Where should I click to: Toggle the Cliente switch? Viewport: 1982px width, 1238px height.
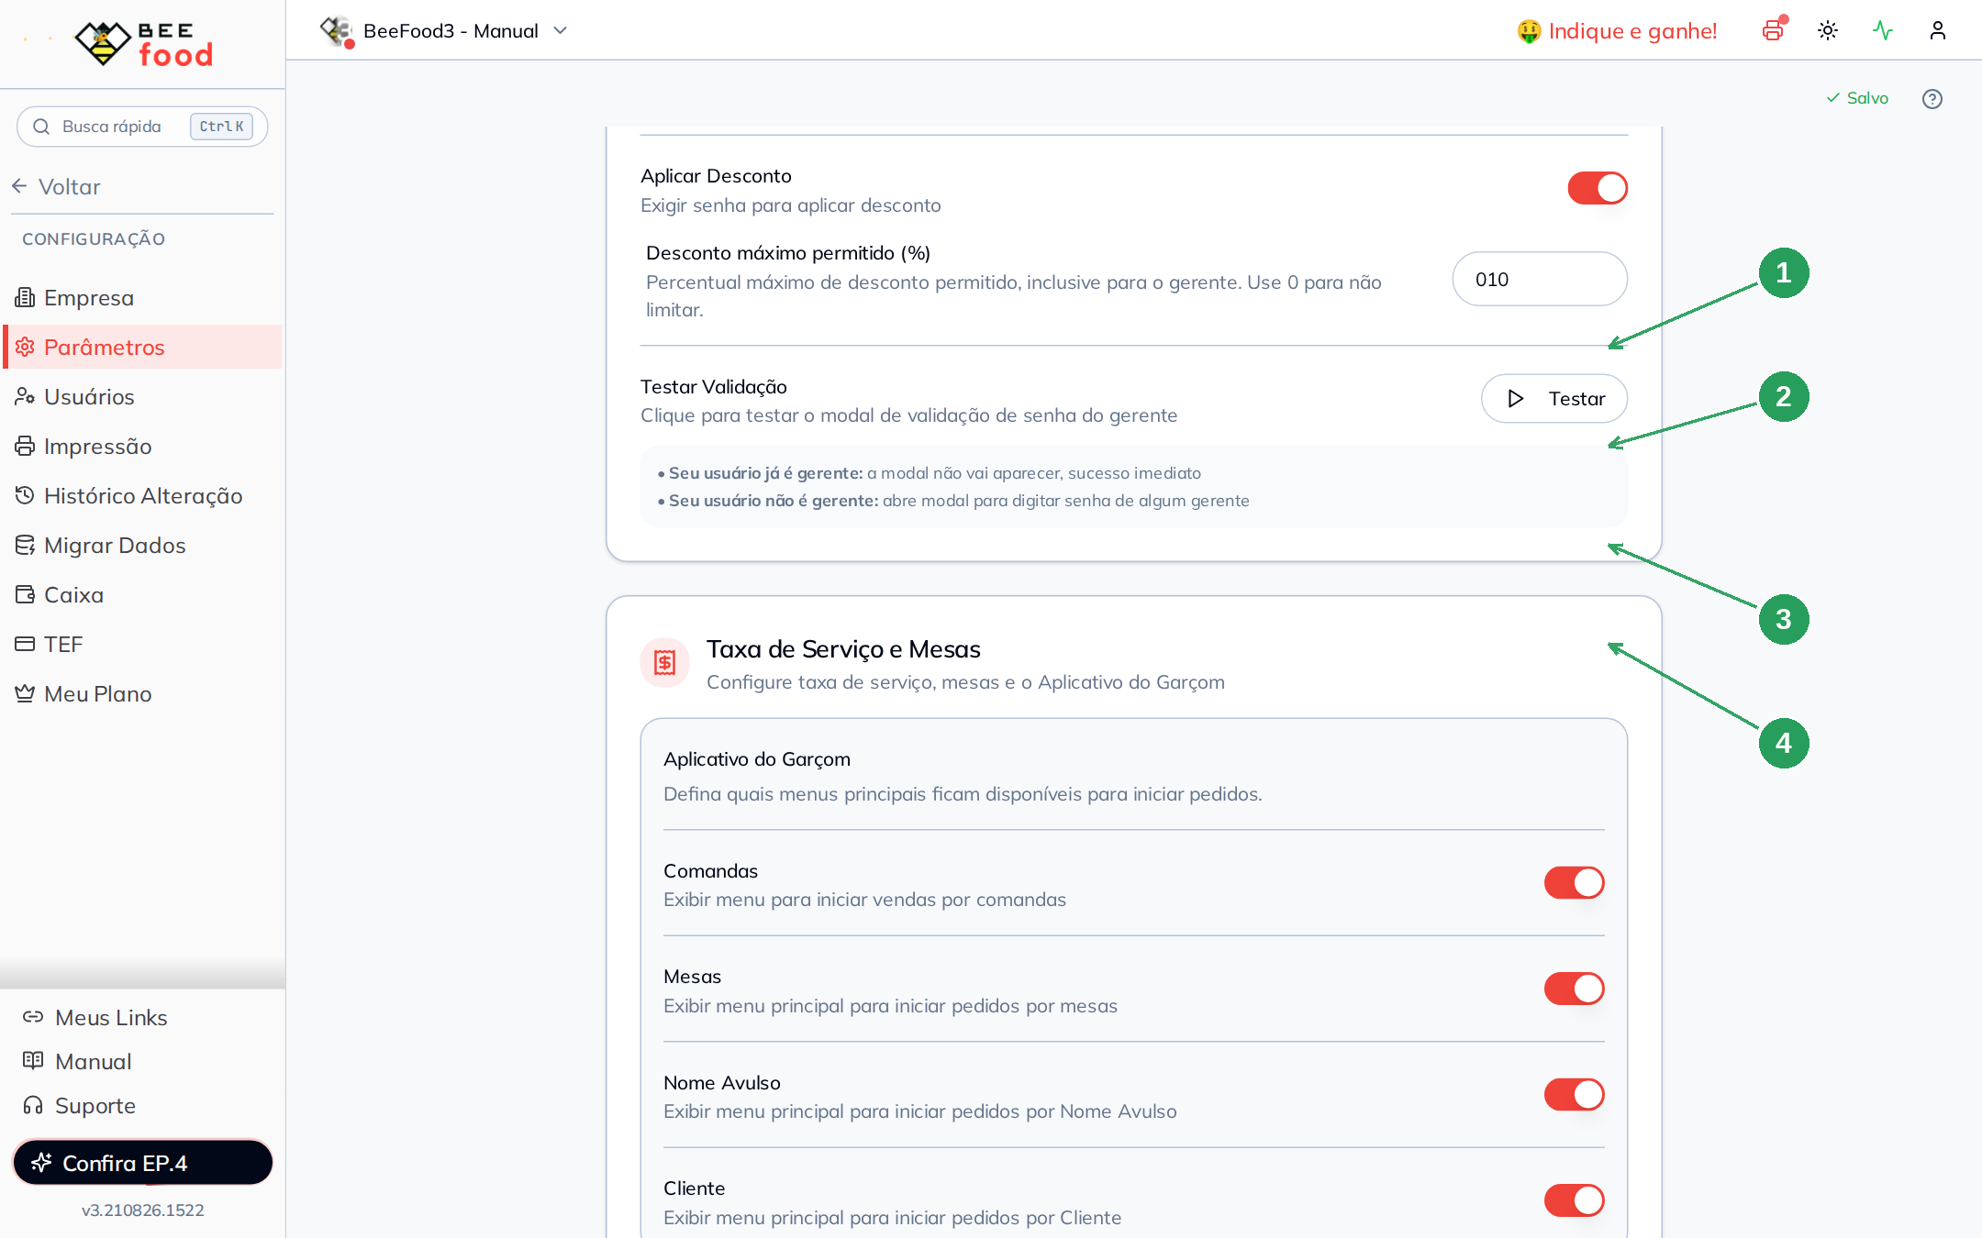pyautogui.click(x=1575, y=1200)
